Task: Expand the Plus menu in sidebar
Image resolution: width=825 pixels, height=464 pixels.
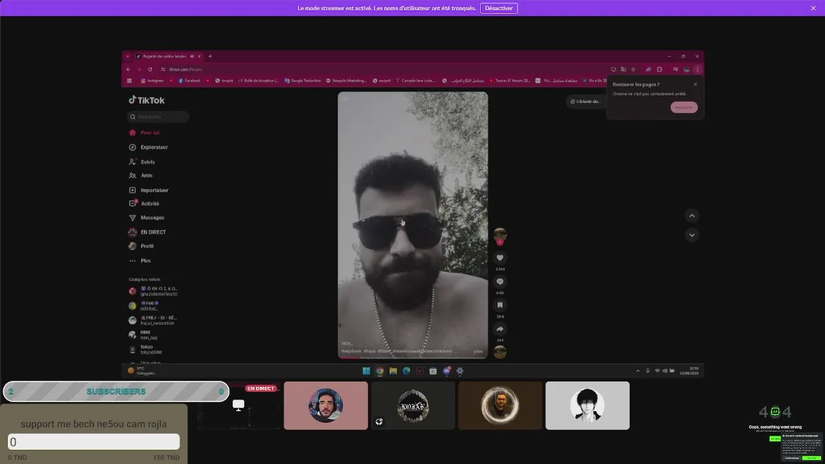Action: [x=140, y=260]
